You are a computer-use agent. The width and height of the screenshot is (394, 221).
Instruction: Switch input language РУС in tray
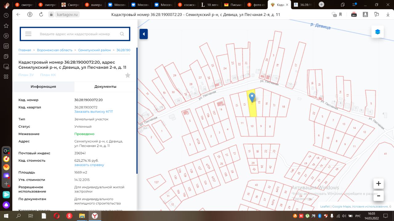coord(358,216)
